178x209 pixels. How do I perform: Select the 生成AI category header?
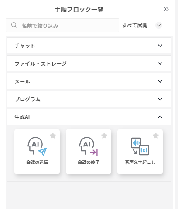click(89, 117)
